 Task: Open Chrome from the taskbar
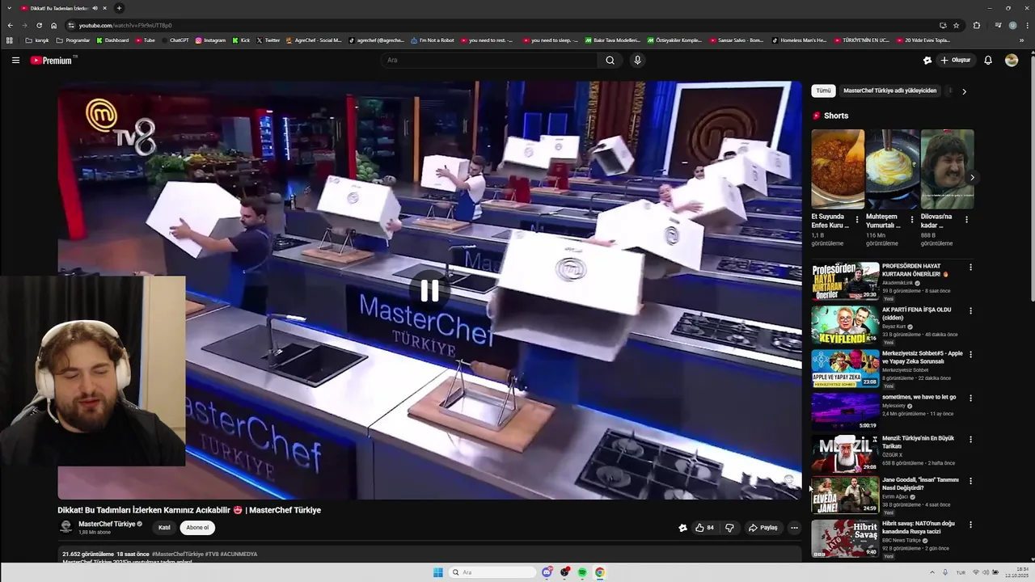click(x=600, y=572)
